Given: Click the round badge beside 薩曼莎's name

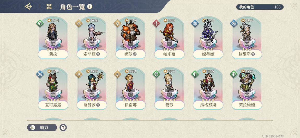Looking at the screenshot, I should (98, 105).
